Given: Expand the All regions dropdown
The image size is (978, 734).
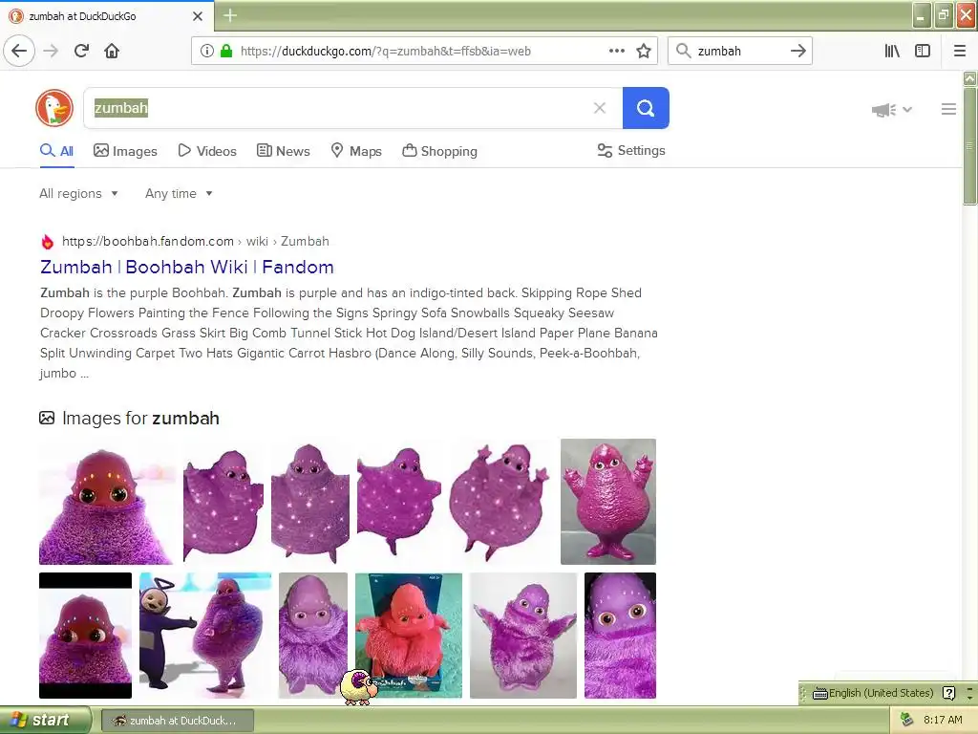Looking at the screenshot, I should click(78, 193).
